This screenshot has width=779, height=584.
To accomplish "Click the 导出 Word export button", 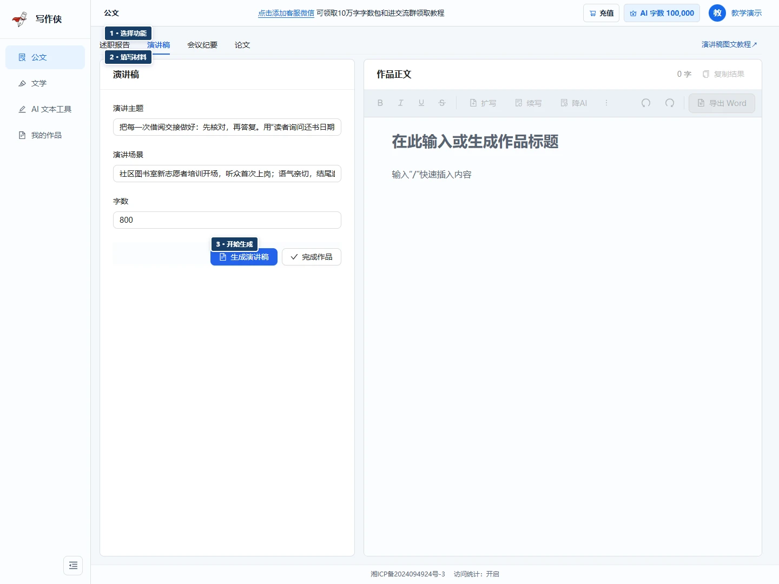I will [x=722, y=103].
